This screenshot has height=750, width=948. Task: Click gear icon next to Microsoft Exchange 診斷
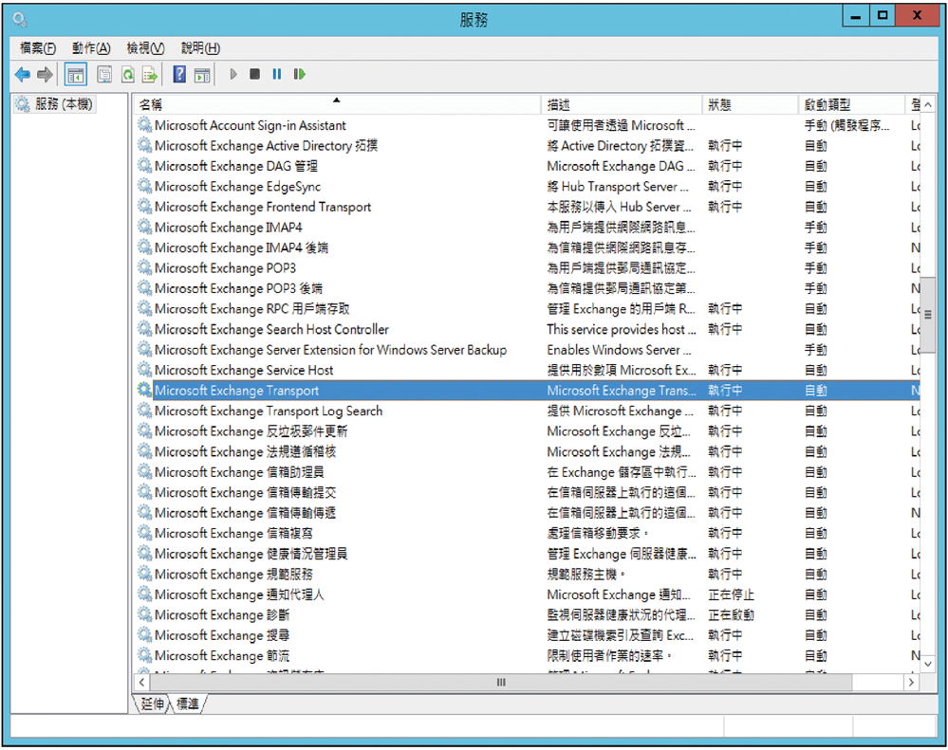[x=144, y=614]
